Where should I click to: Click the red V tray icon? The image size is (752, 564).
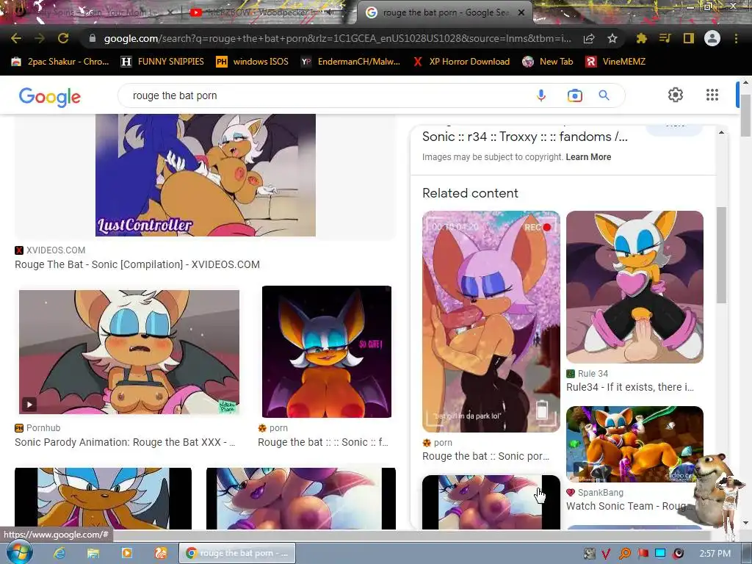[x=606, y=554]
